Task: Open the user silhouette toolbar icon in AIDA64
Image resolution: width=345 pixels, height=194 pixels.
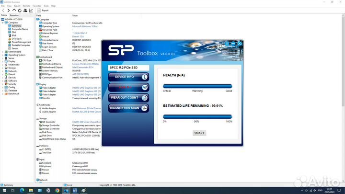Action: pos(25,11)
